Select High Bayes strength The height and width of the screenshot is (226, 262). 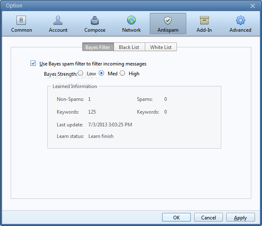click(122, 73)
